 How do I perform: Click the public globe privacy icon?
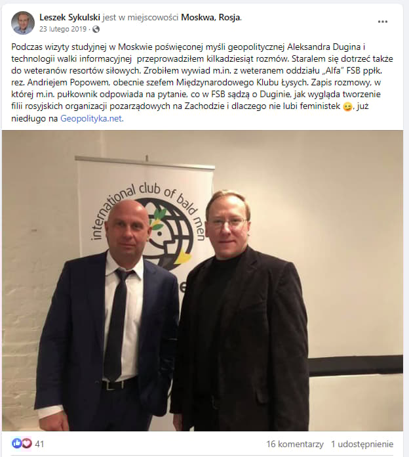tap(96, 29)
